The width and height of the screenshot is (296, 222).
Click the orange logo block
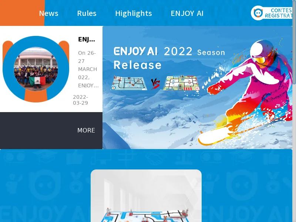[22, 13]
